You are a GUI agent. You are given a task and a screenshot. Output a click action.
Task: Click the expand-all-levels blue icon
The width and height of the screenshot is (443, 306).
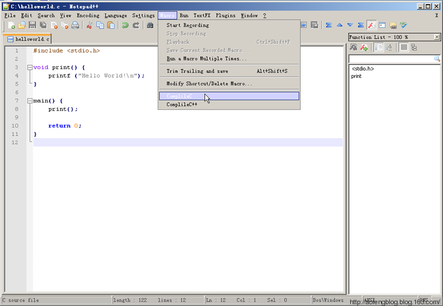pyautogui.click(x=361, y=25)
